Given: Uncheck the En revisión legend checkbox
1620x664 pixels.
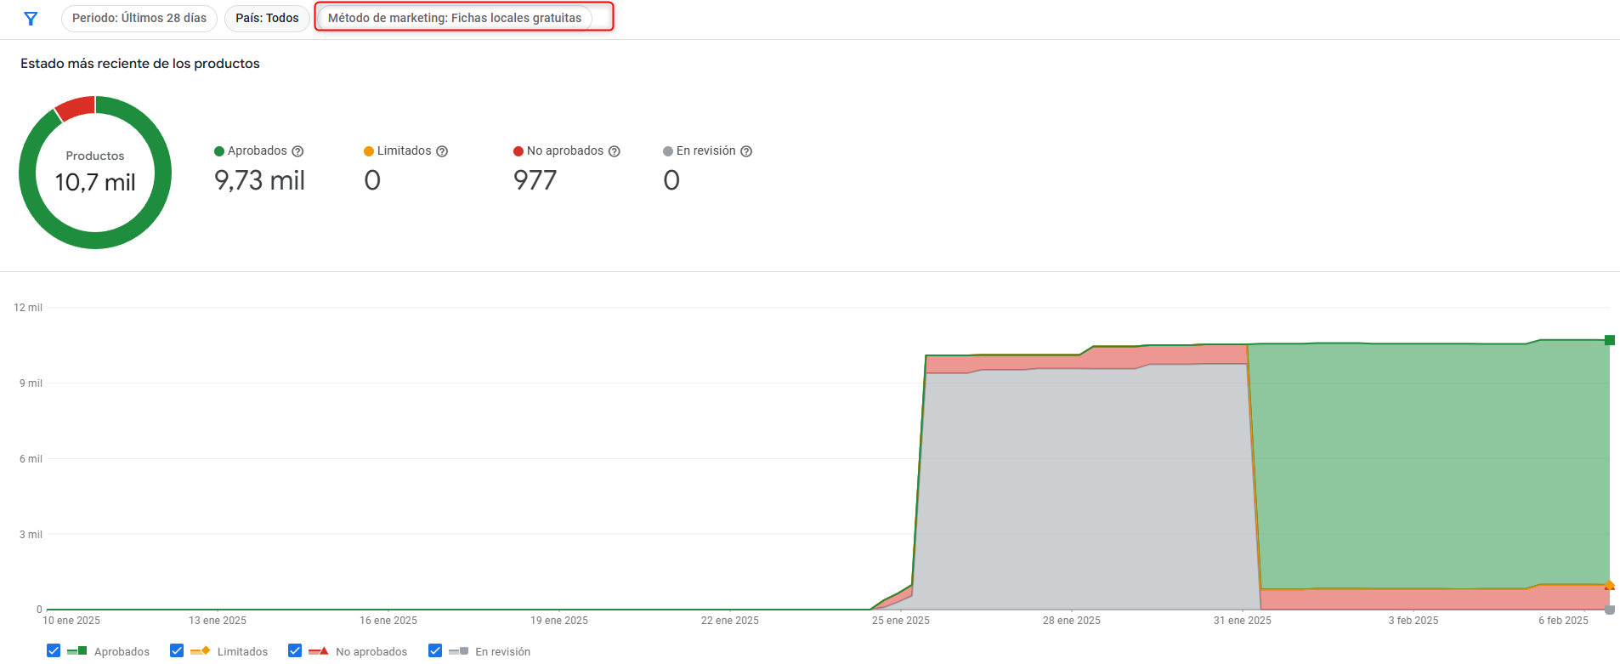Looking at the screenshot, I should 435,650.
